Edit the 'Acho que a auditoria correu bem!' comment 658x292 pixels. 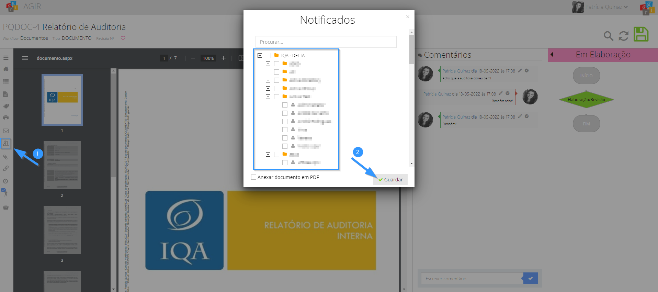520,70
